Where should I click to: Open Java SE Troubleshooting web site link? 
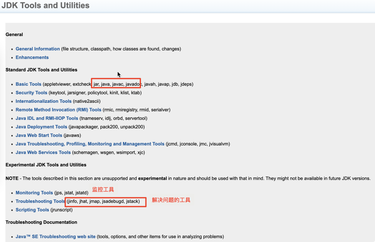pos(56,236)
